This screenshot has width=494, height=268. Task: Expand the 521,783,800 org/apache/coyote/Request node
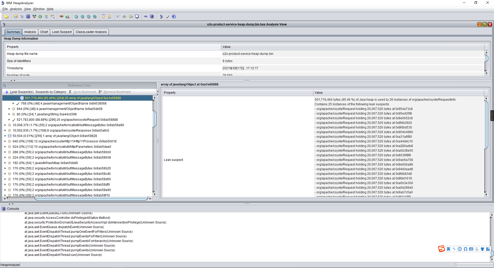(x=9, y=120)
